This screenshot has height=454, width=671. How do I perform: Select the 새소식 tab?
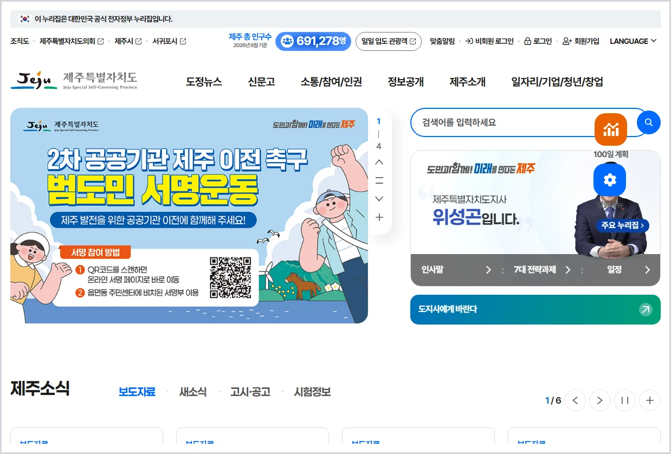pos(193,392)
